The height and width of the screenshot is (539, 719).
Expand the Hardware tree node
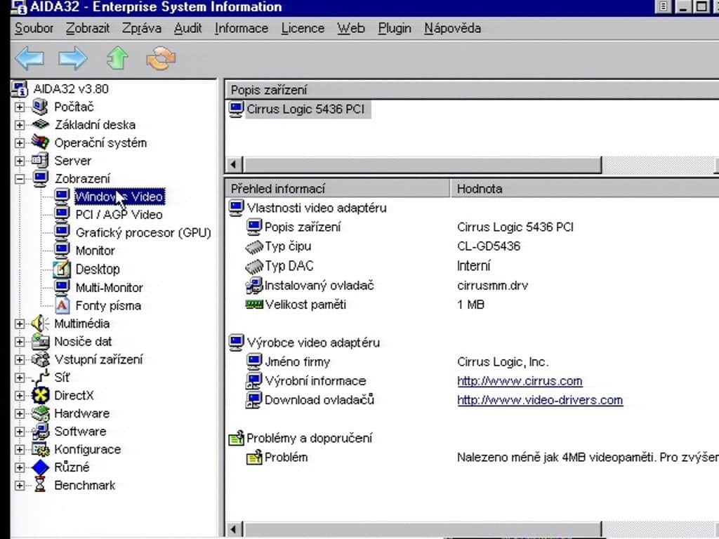[19, 413]
